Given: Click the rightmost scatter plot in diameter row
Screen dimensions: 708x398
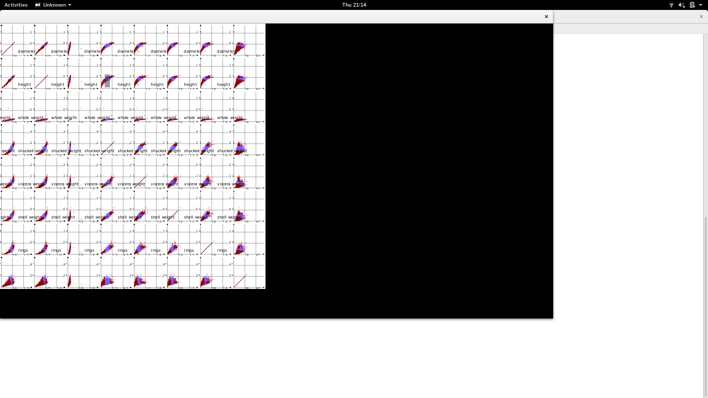Looking at the screenshot, I should coord(240,48).
